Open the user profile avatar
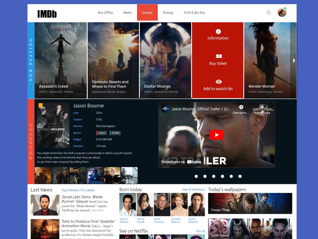 click(282, 12)
